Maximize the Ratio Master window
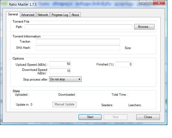This screenshot has width=172, height=138. tap(150, 3)
